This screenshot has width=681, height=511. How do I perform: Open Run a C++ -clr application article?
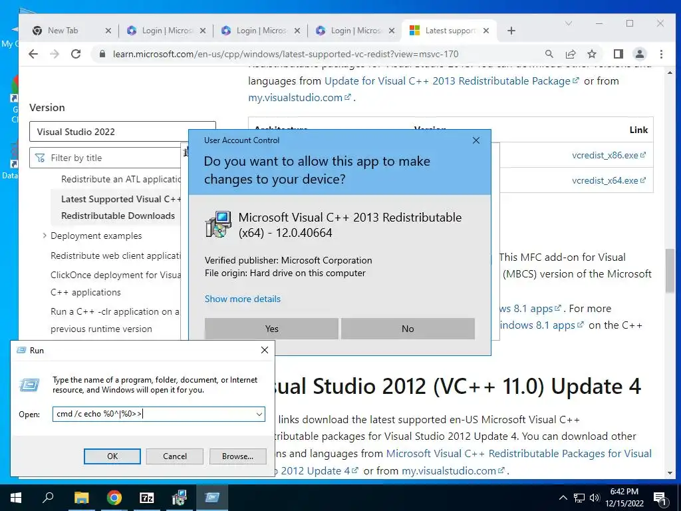pos(115,320)
